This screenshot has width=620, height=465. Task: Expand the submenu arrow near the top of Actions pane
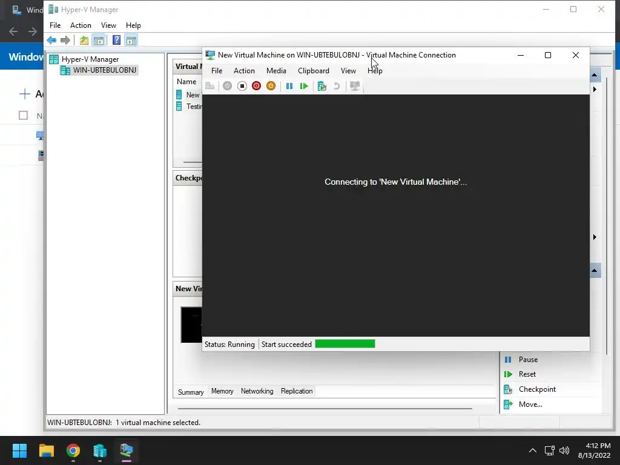click(595, 90)
